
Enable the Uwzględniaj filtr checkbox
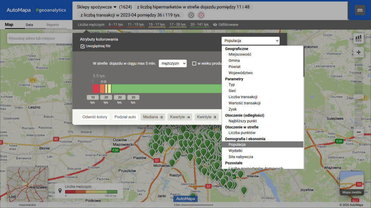pos(82,46)
